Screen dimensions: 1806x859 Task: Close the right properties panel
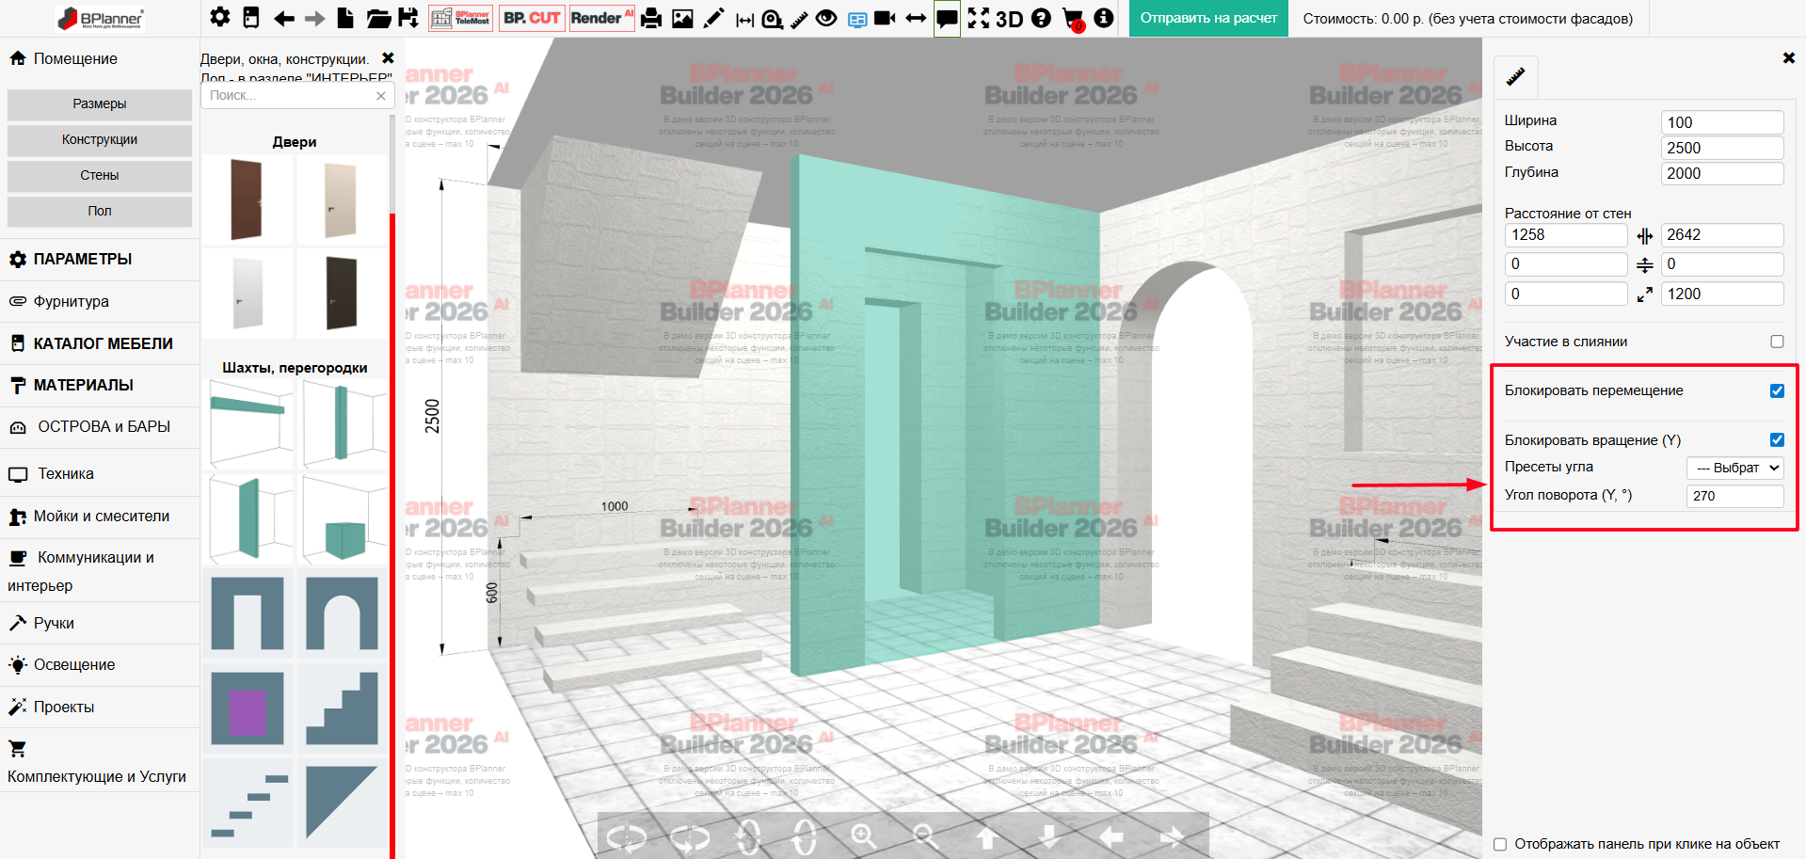point(1788,58)
